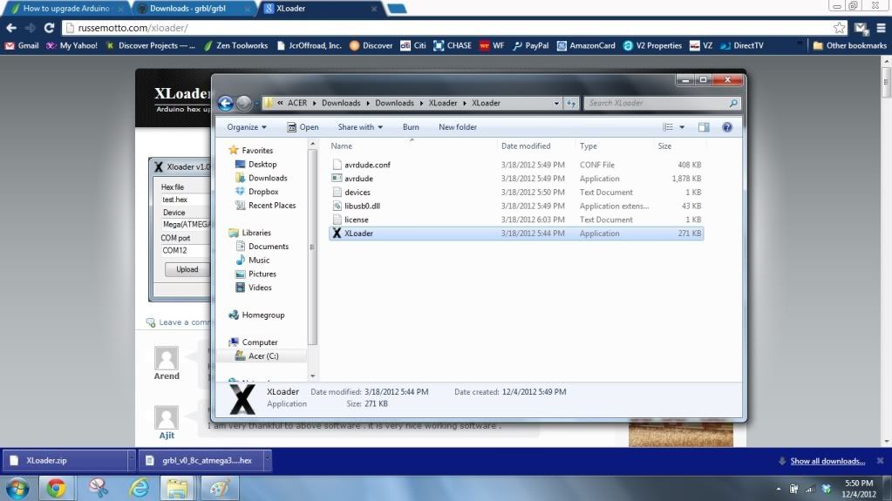Click the Search XLoader field
The width and height of the screenshot is (892, 501).
[662, 103]
